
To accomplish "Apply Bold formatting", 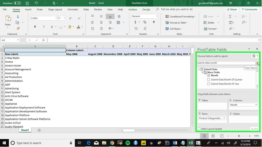I will (35, 27).
